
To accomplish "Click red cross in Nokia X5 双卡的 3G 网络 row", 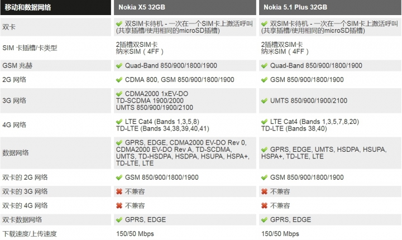I will tap(119, 191).
